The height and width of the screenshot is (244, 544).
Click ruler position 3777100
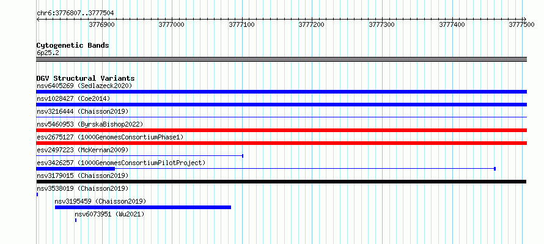242,24
